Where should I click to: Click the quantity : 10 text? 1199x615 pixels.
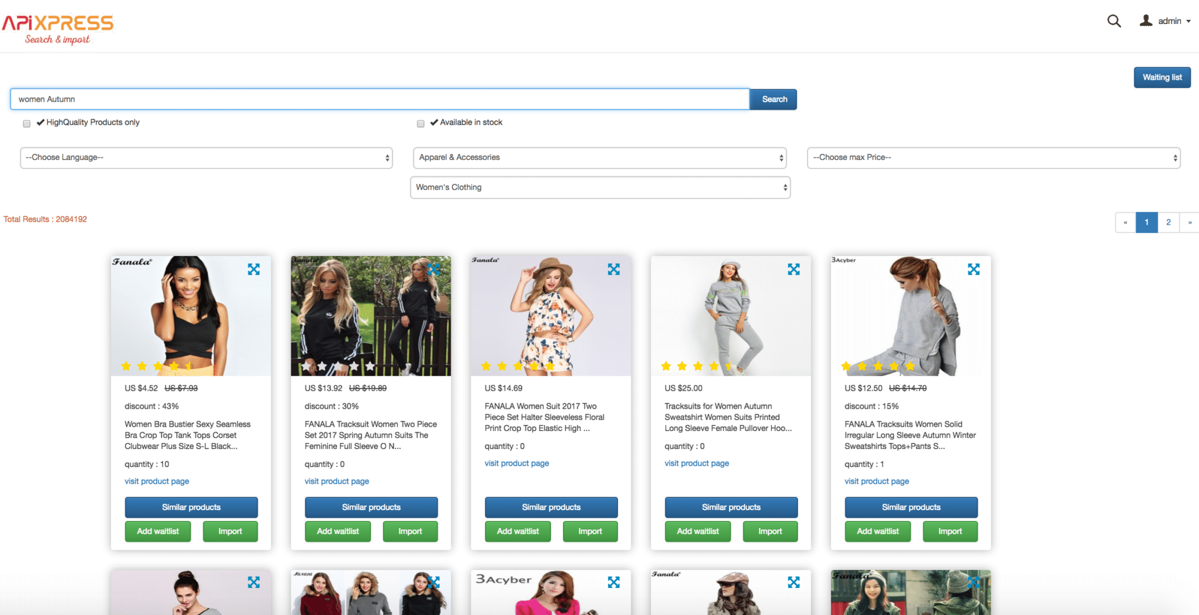[x=147, y=465]
